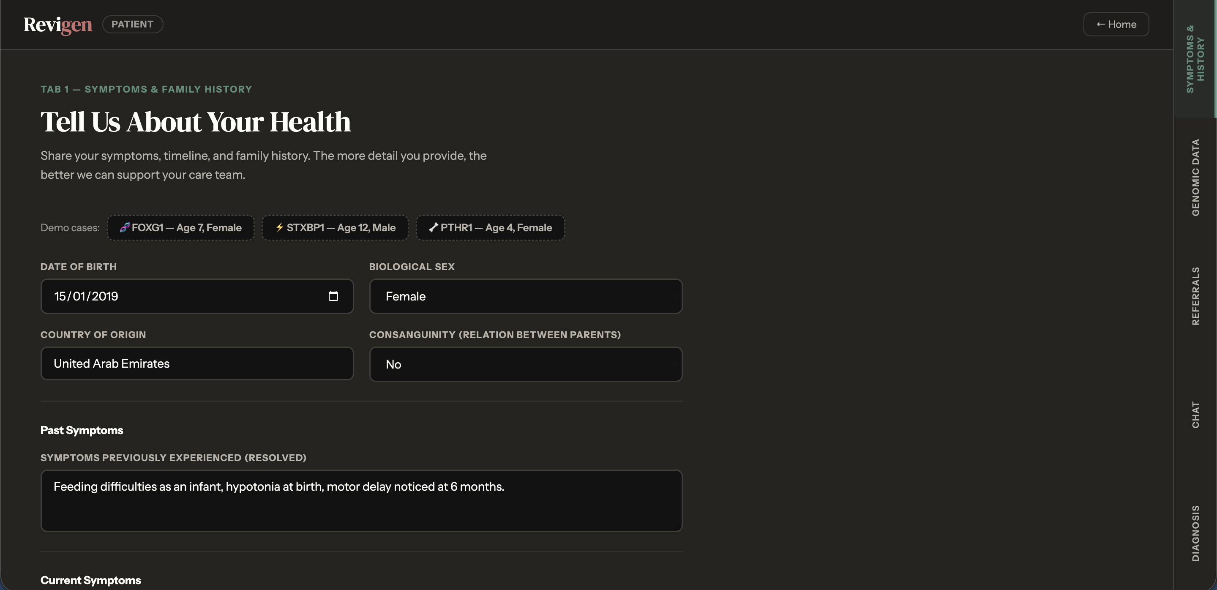The width and height of the screenshot is (1217, 590).
Task: Click the bone icon on PTHR1 demo case
Action: 433,228
